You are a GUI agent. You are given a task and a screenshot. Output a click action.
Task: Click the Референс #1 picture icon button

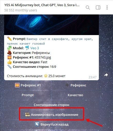coord(28,85)
